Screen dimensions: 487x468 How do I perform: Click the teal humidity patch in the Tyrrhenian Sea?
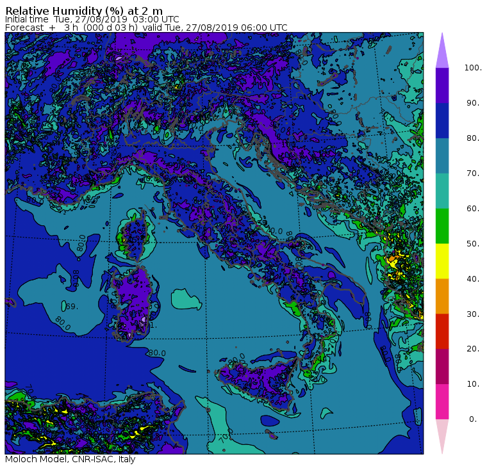186,299
